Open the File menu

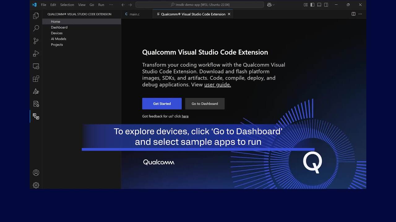[44, 5]
